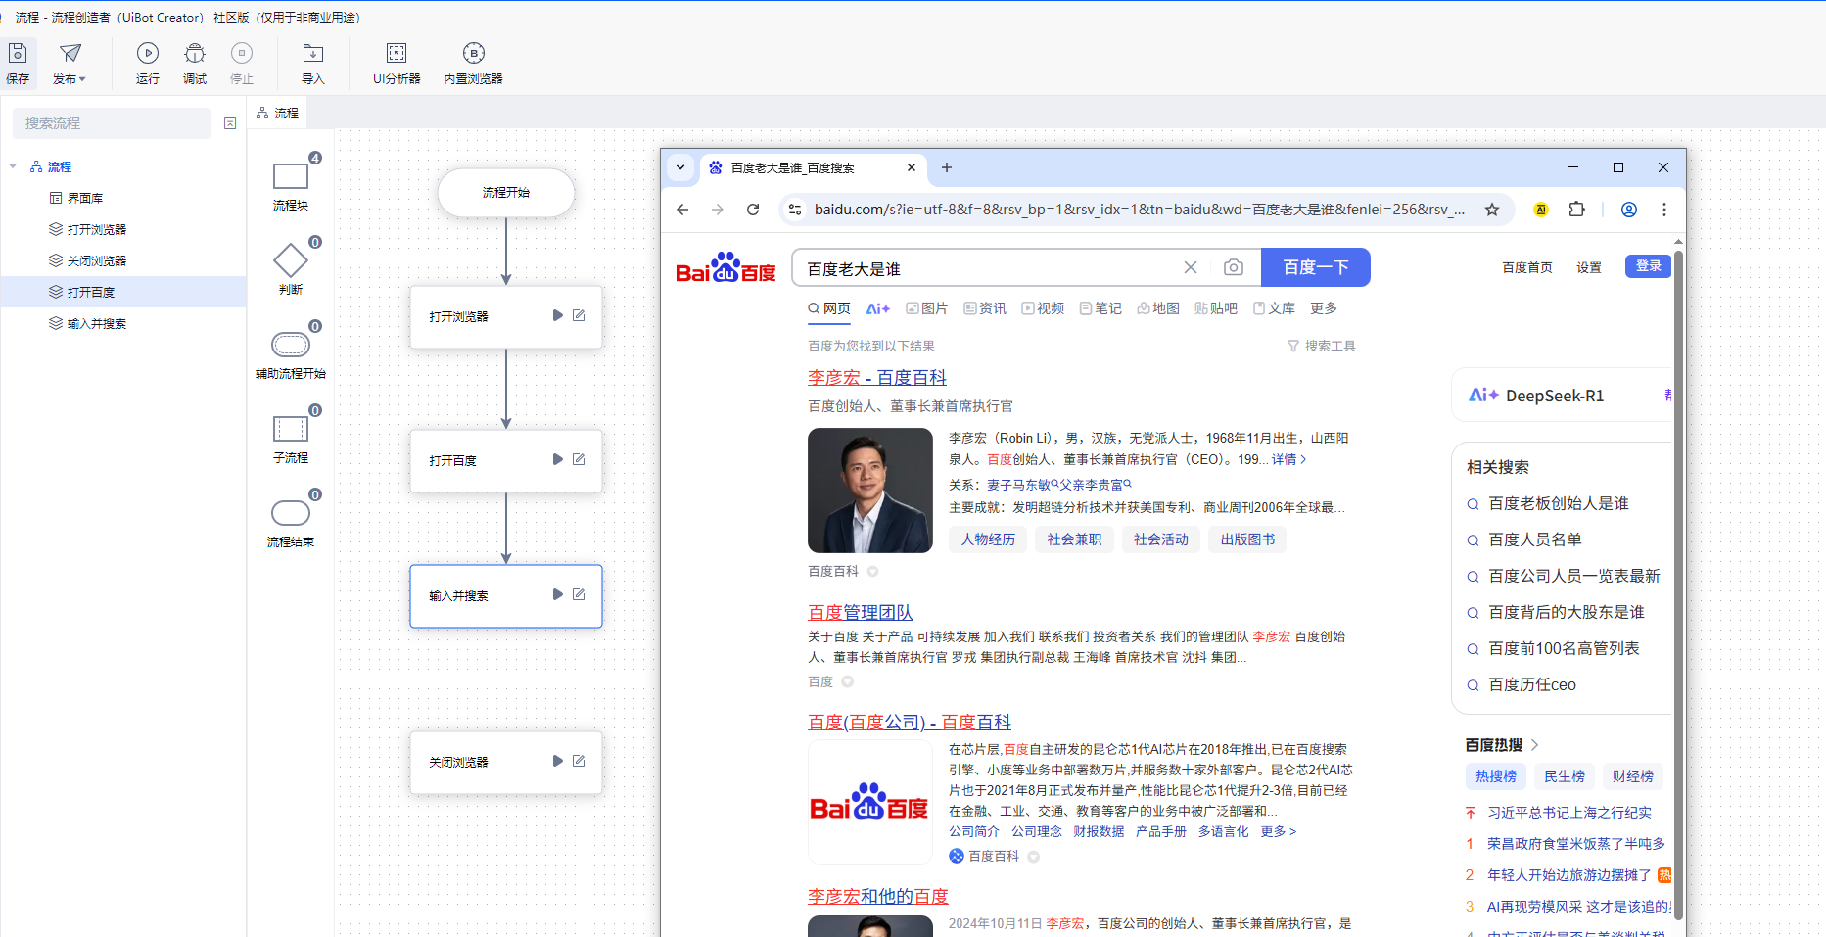This screenshot has width=1826, height=937.
Task: Open the 李彦宏 - 百度百科 result link
Action: [x=876, y=378]
